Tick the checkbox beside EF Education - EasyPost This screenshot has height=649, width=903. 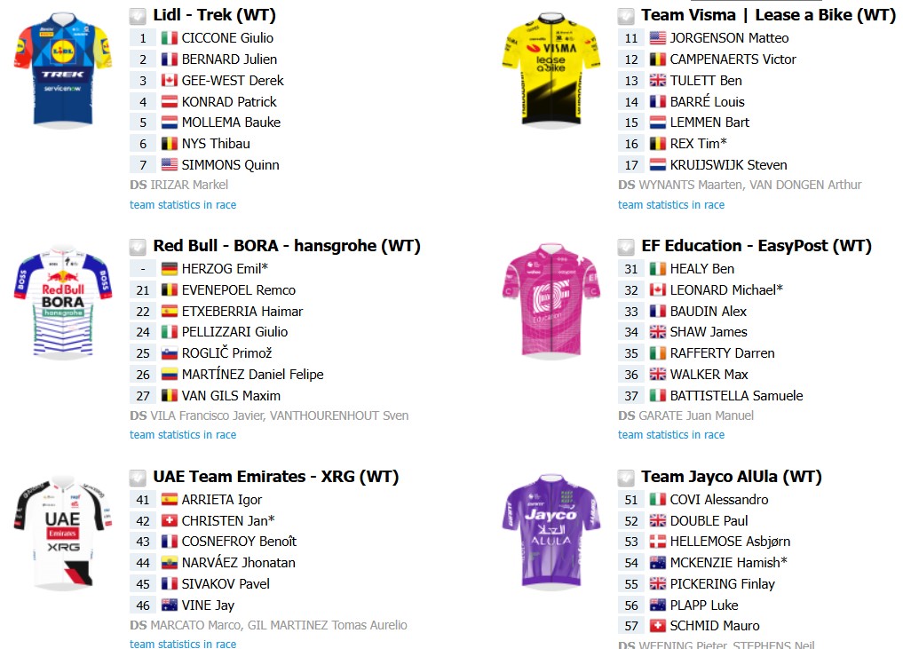(626, 247)
